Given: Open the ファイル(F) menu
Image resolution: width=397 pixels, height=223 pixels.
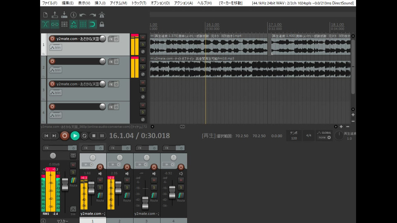Looking at the screenshot, I should pos(50,3).
